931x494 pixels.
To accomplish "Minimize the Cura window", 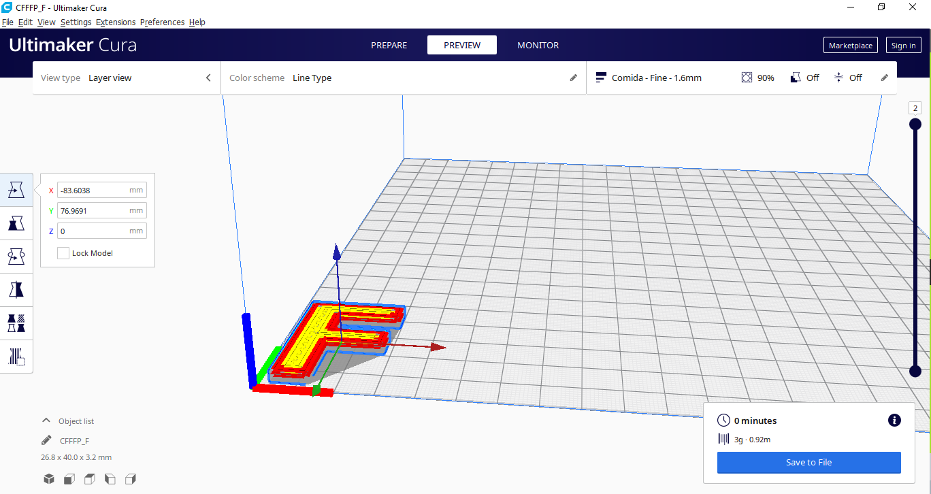I will coord(851,7).
